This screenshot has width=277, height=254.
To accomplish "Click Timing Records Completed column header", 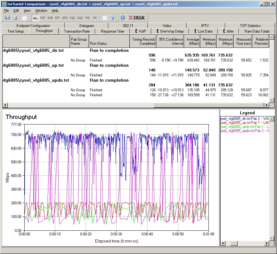I will (x=143, y=41).
